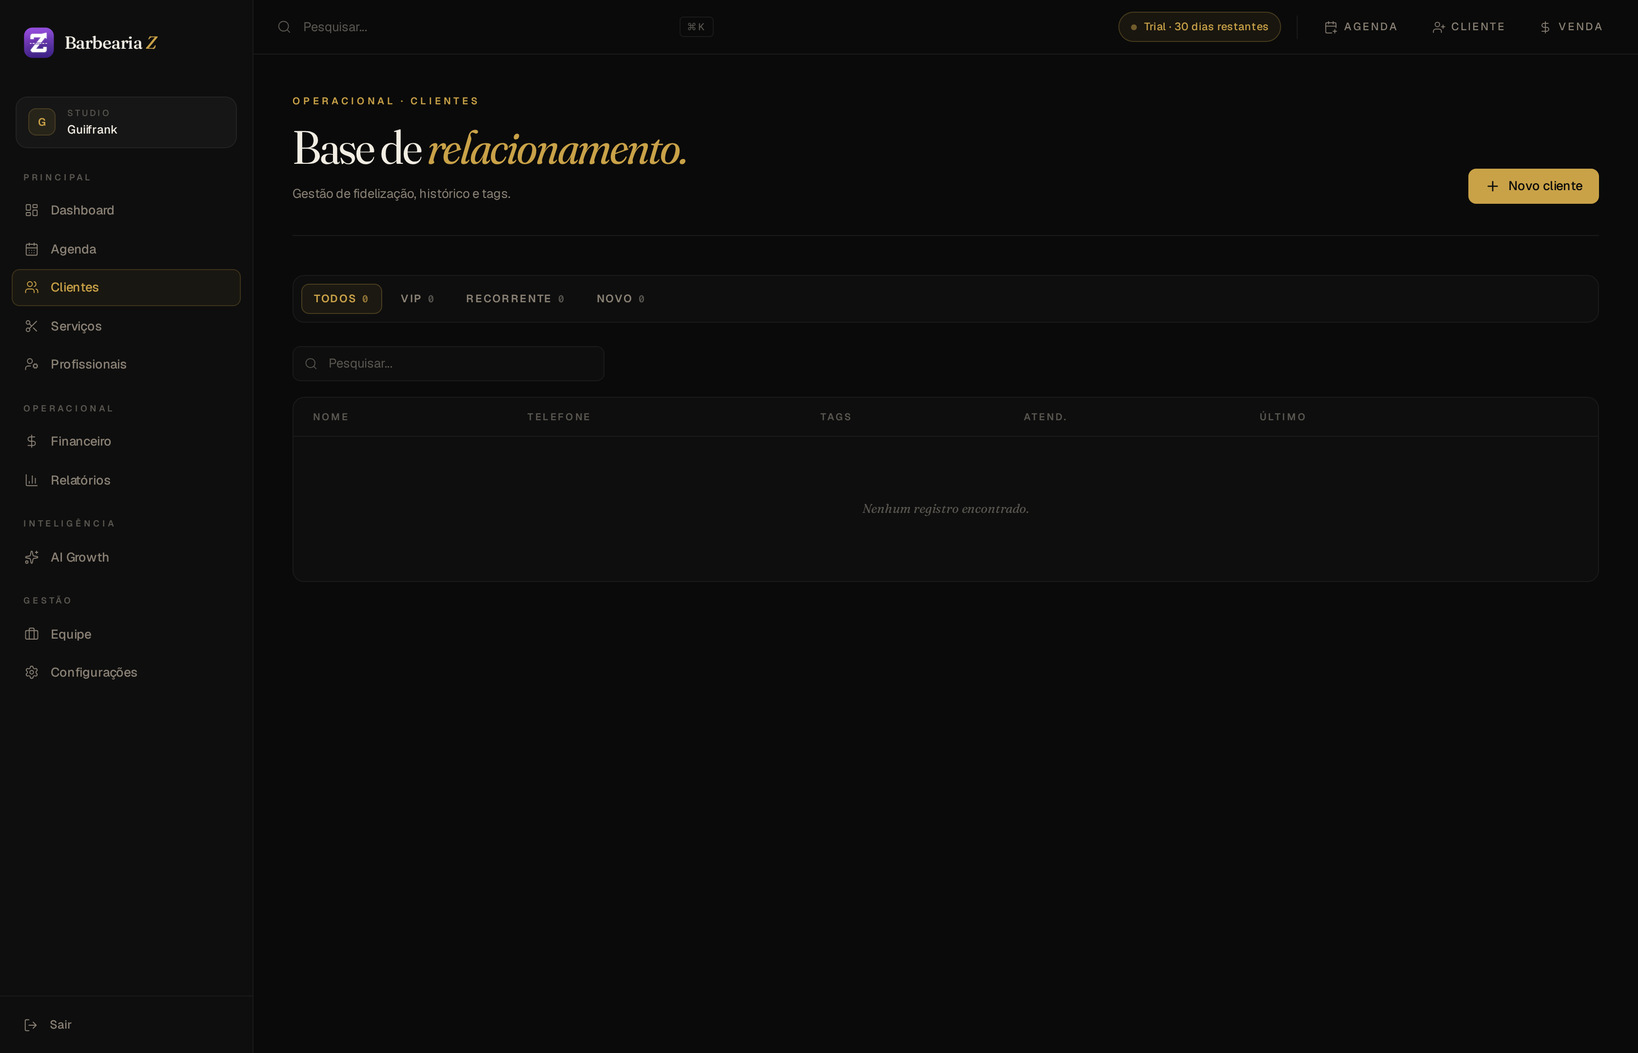1638x1053 pixels.
Task: Open Equipe management
Action: [x=126, y=634]
